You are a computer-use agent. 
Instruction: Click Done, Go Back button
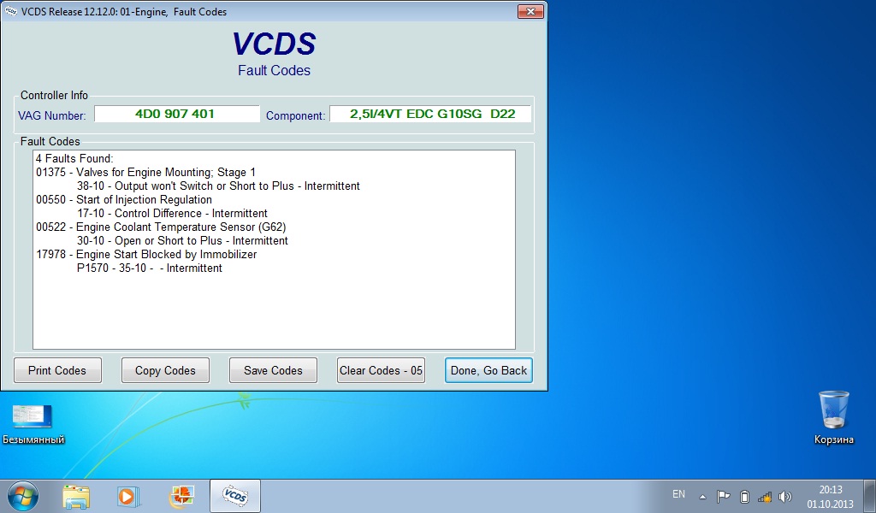488,371
